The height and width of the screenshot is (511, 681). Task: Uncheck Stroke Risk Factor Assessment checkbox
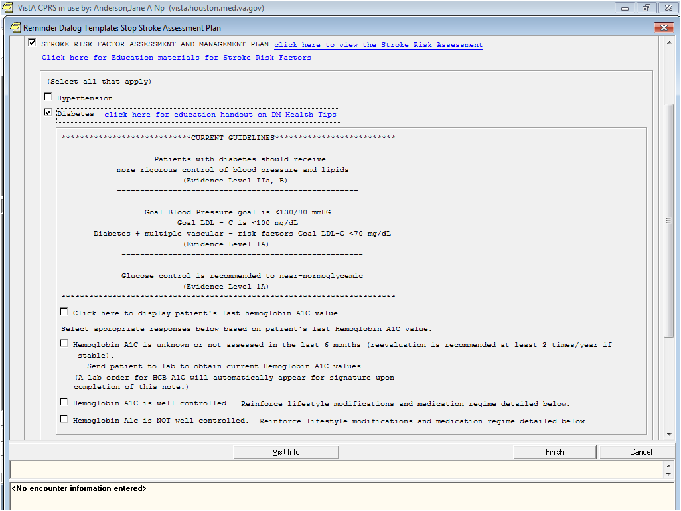point(32,43)
